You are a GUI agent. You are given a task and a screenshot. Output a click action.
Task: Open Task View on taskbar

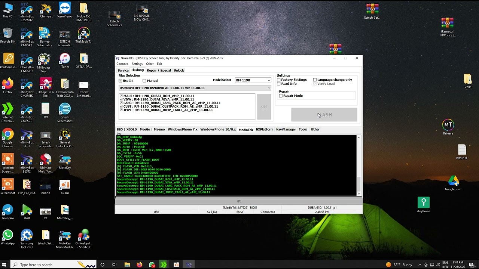115,265
